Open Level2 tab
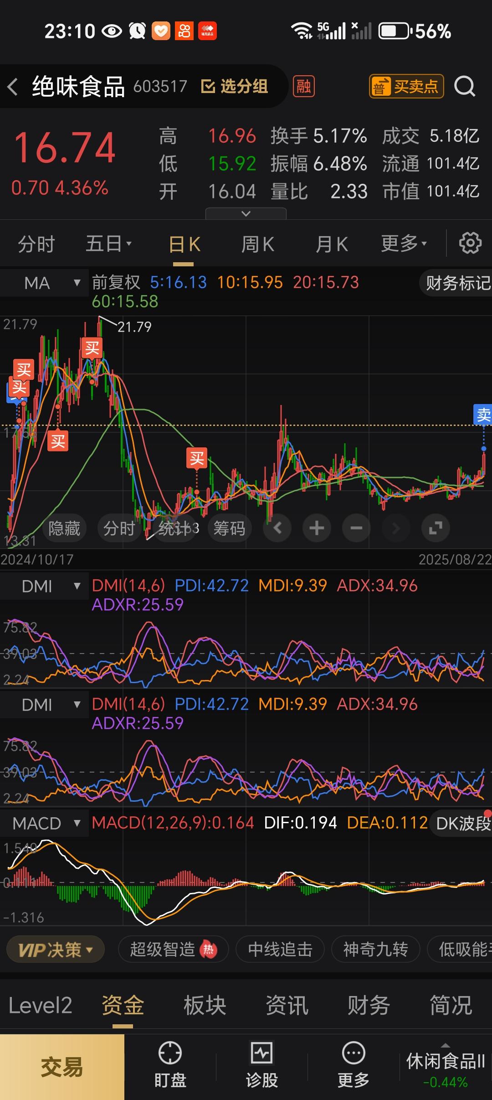 pyautogui.click(x=40, y=1006)
